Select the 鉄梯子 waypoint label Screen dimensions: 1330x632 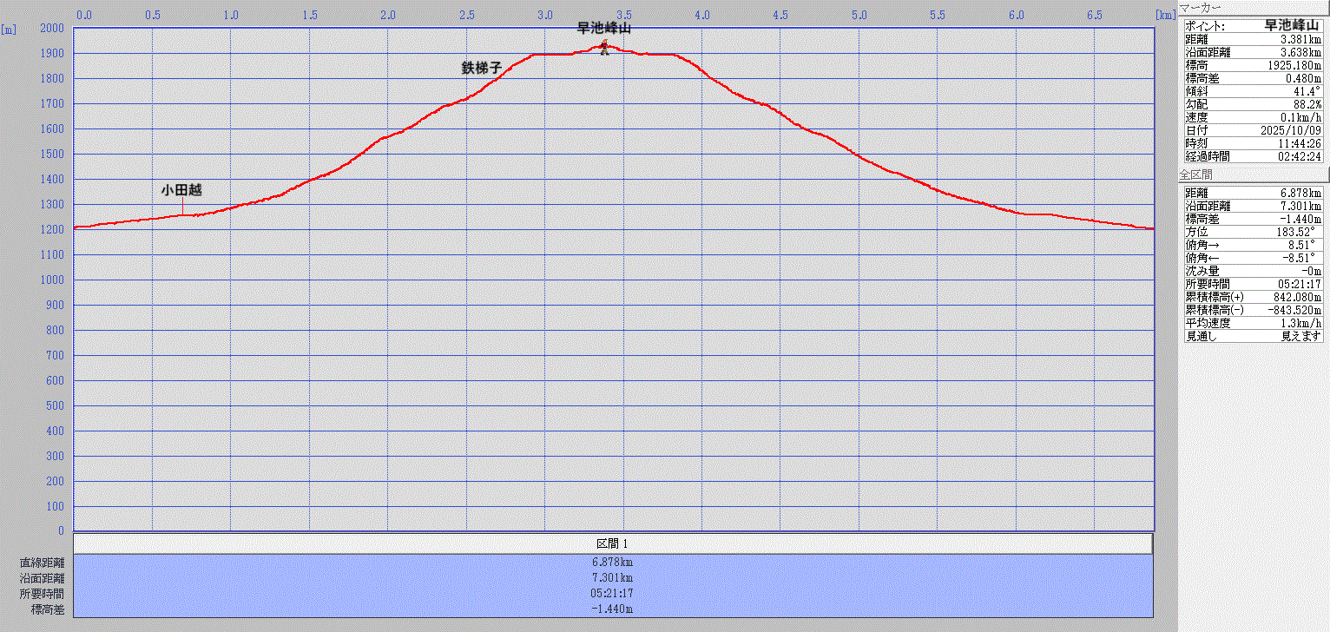click(x=482, y=68)
